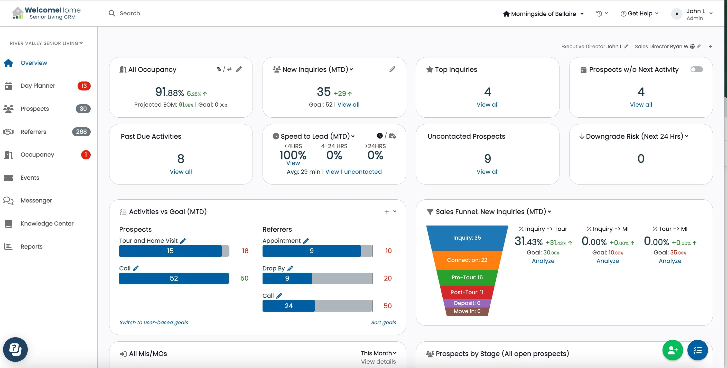Open Day Planner in the sidebar
Screen dimensions: 727x368
click(38, 86)
